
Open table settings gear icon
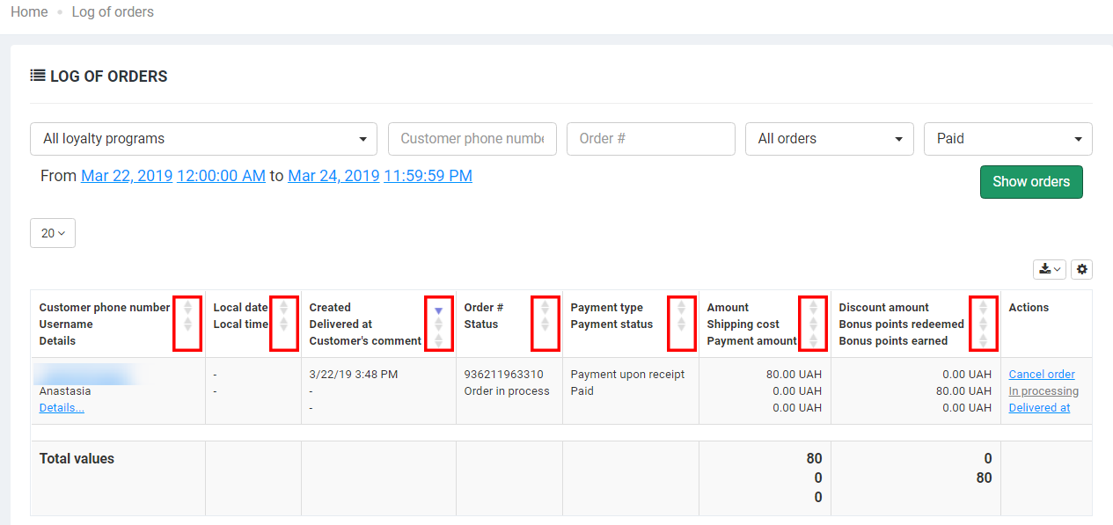(1081, 269)
